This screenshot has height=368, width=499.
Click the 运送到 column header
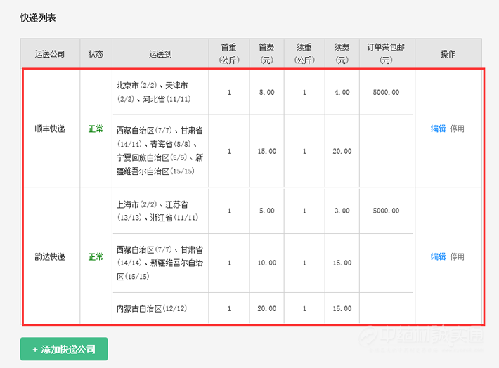(160, 54)
